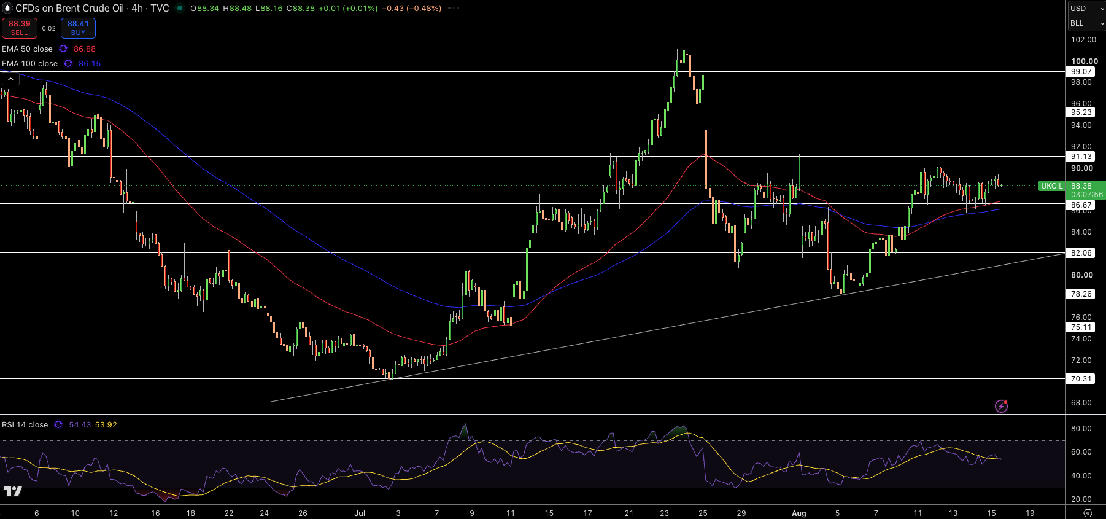Viewport: 1106px width, 519px height.
Task: Open the USD currency dropdown
Action: tap(1086, 8)
